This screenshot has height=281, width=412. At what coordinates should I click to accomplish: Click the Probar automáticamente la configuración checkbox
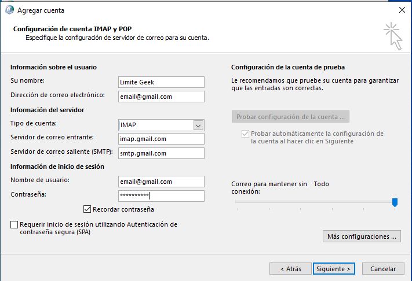(x=245, y=134)
